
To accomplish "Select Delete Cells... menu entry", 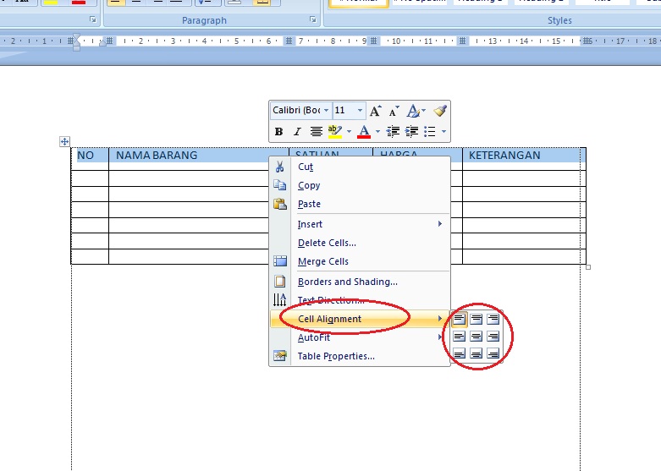I will 361,243.
